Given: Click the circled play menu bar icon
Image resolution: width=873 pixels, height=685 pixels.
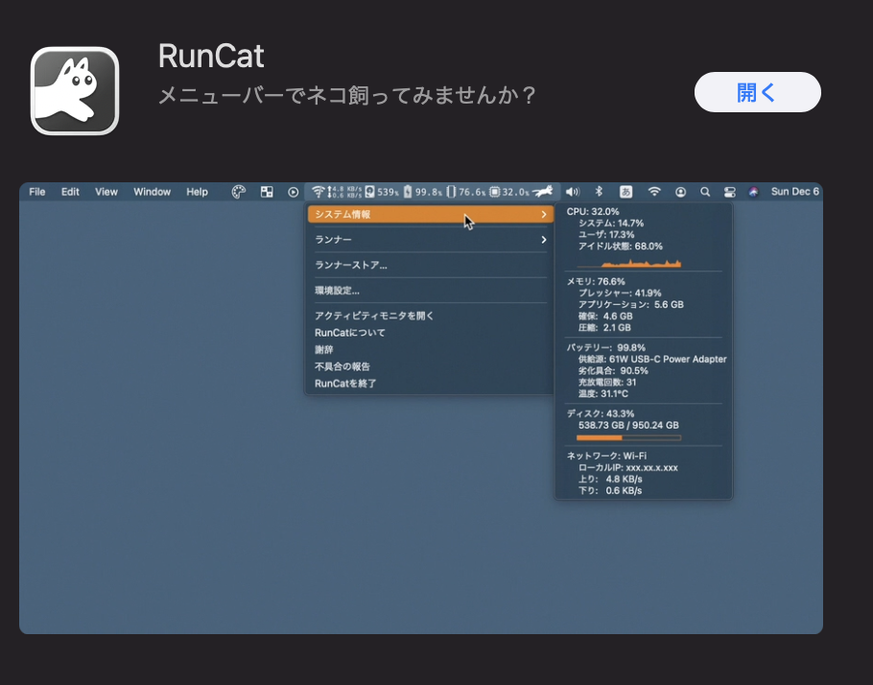Looking at the screenshot, I should tap(294, 192).
